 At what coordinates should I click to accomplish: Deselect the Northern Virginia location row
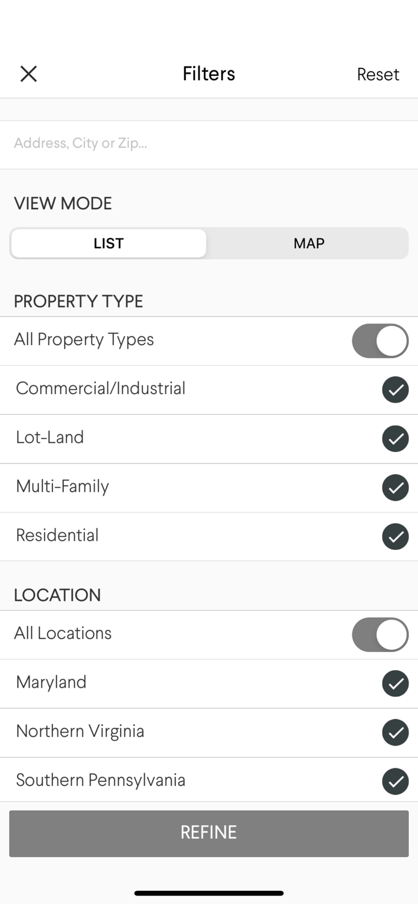(395, 732)
